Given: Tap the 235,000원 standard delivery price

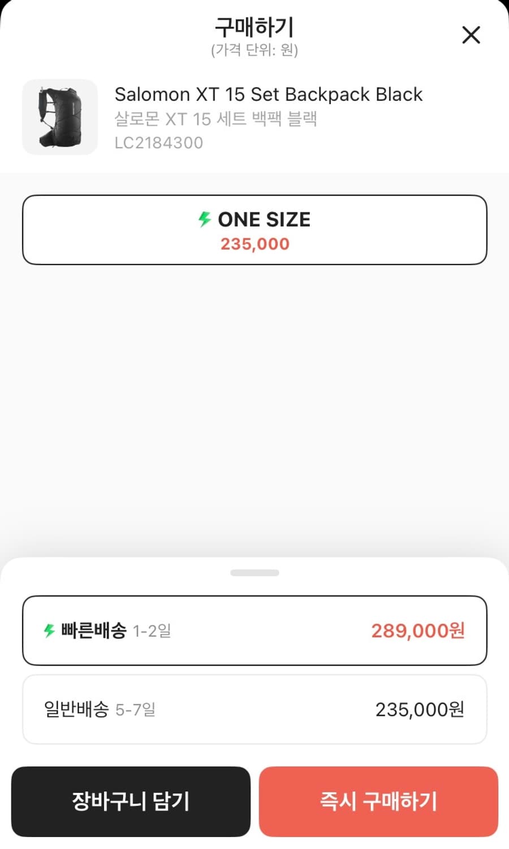Looking at the screenshot, I should [420, 709].
